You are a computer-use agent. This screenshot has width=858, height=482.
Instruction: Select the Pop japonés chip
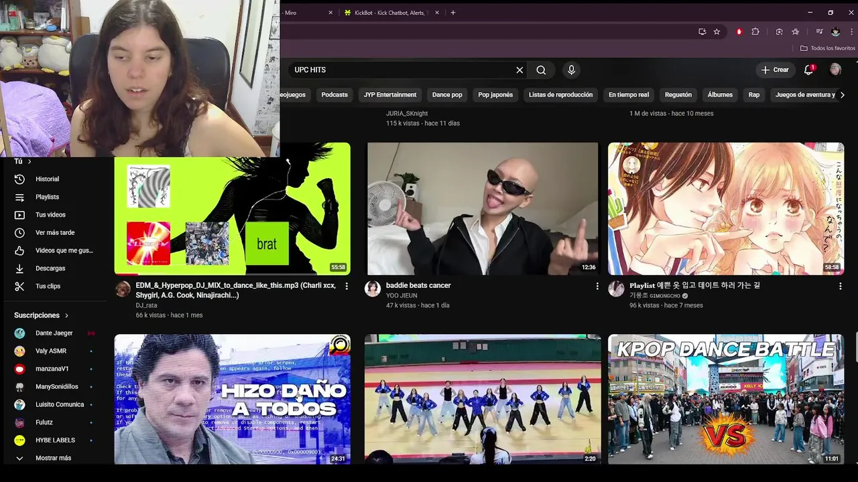click(495, 95)
